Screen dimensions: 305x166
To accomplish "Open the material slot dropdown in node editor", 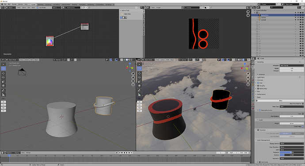I will click(x=57, y=7).
